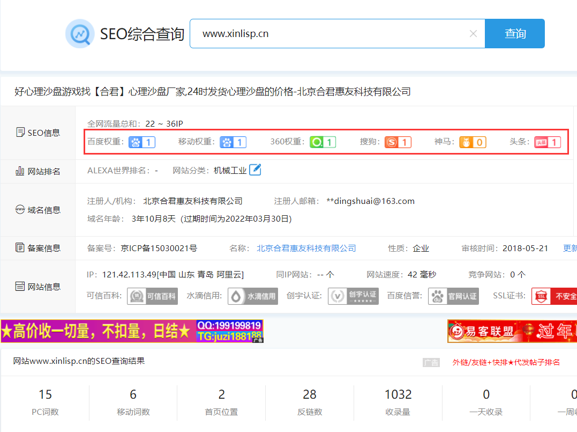Click the 网站速度 42 毫秒 value
This screenshot has height=432, width=577.
coord(422,275)
